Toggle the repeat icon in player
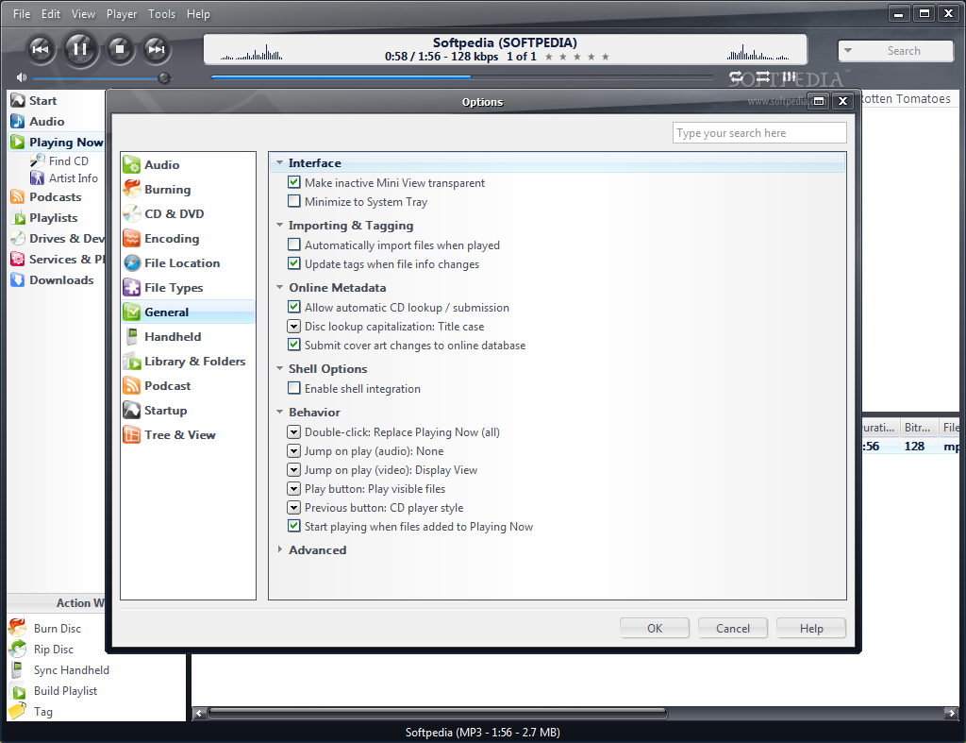 coord(736,77)
